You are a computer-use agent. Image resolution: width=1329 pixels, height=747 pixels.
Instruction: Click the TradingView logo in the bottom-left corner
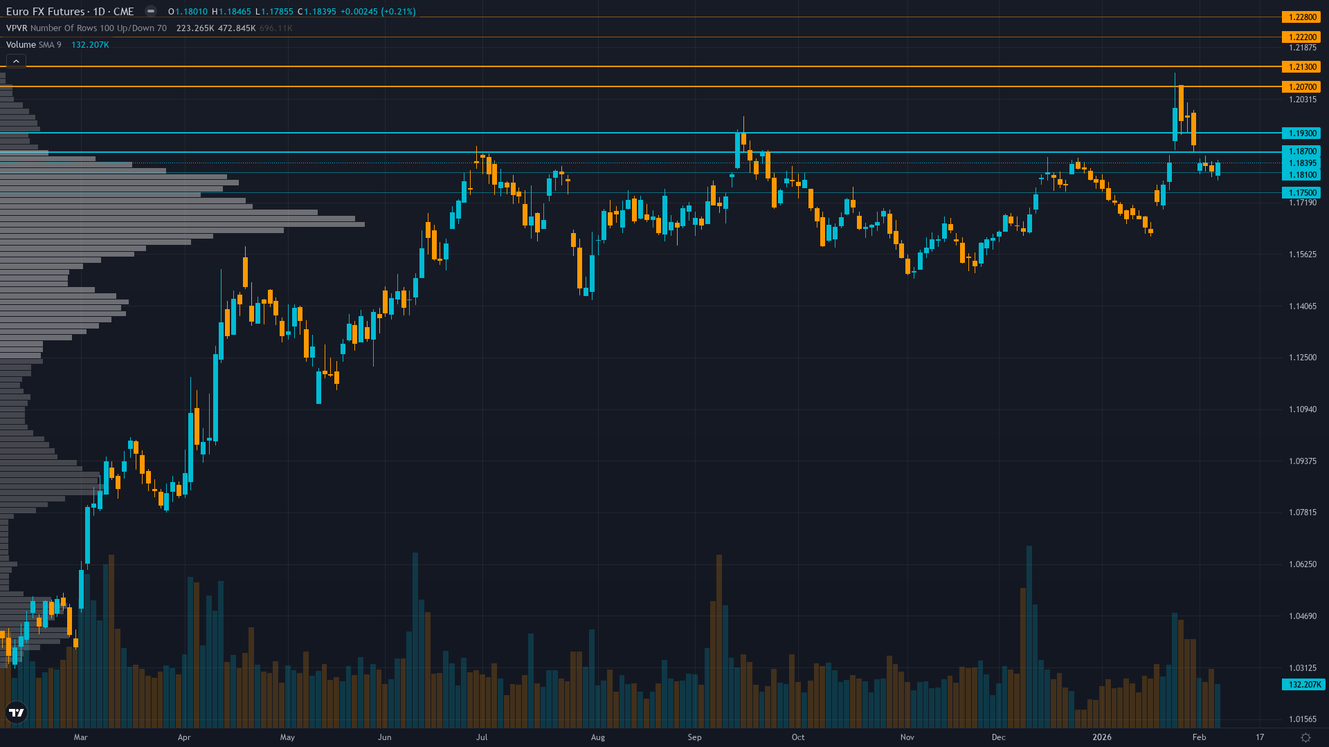pyautogui.click(x=16, y=712)
